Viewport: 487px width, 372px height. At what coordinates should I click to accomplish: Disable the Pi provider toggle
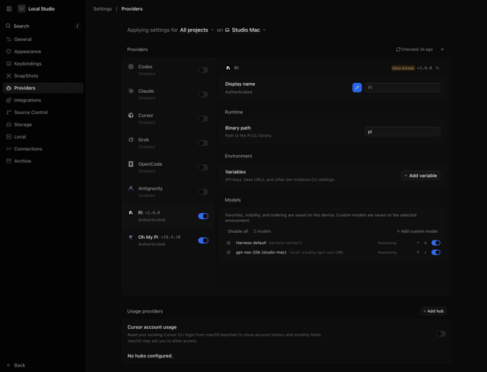[203, 216]
